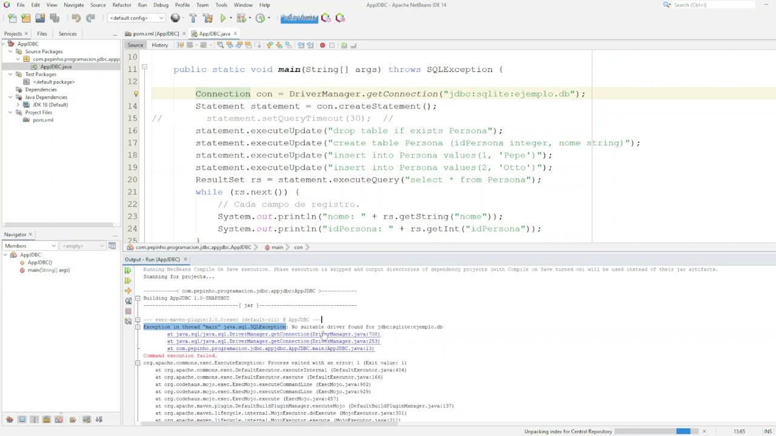Click the Open Project toolbar icon
The height and width of the screenshot is (436, 776).
(40, 18)
